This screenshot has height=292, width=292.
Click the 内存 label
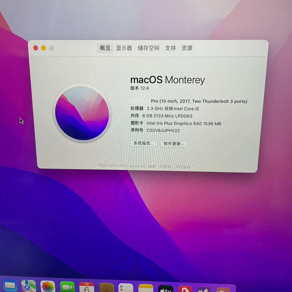pos(135,116)
